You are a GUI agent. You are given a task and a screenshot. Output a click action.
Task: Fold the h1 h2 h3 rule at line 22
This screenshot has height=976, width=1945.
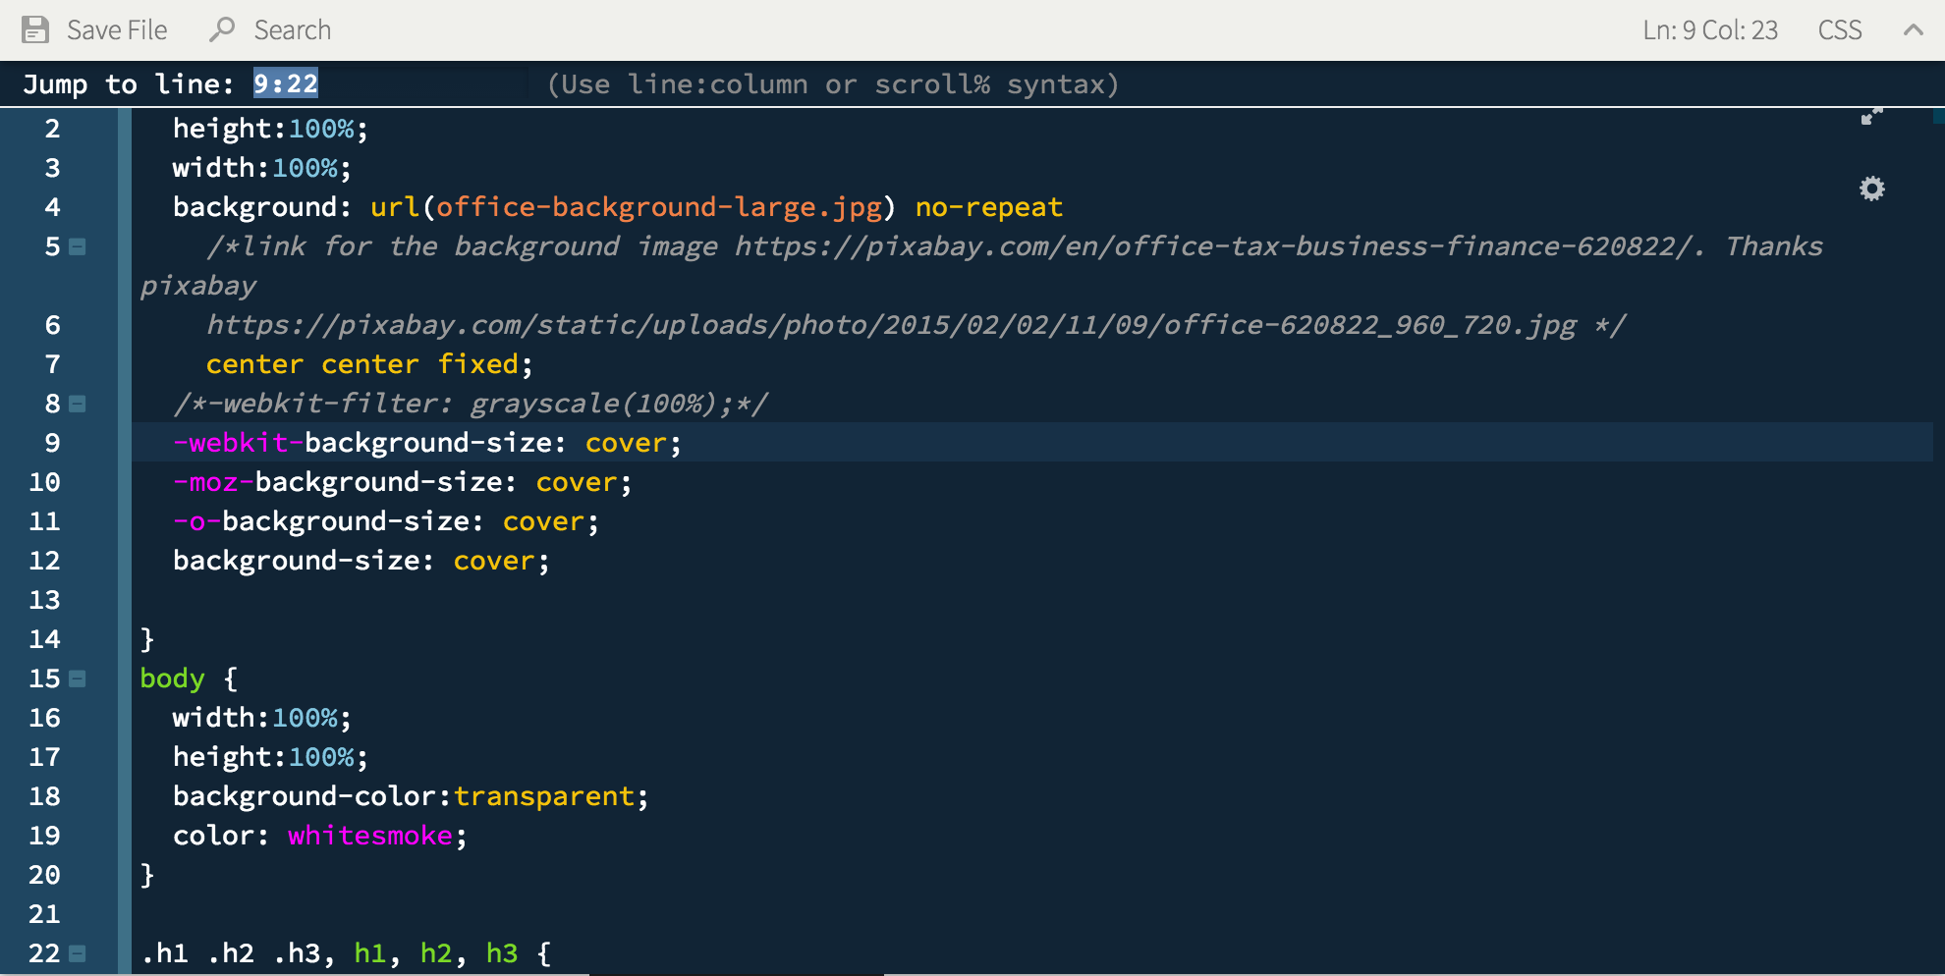78,953
